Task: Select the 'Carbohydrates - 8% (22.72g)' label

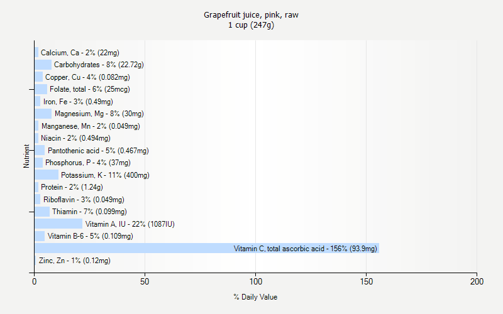Action: pos(99,65)
